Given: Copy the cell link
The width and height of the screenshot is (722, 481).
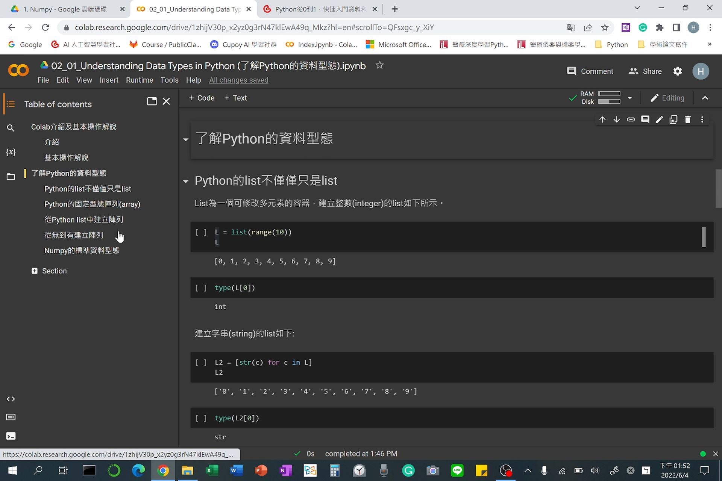Looking at the screenshot, I should coord(631,119).
